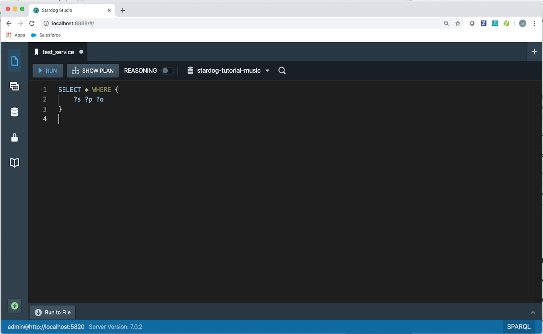This screenshot has height=334, width=543.
Task: Click the green lightning icon at sidebar bottom
Action: pyautogui.click(x=14, y=305)
